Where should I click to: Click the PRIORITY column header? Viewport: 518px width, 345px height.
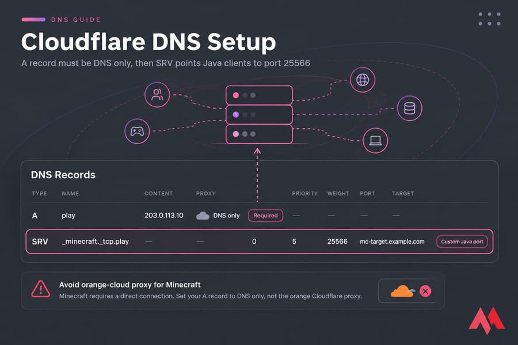click(x=304, y=193)
